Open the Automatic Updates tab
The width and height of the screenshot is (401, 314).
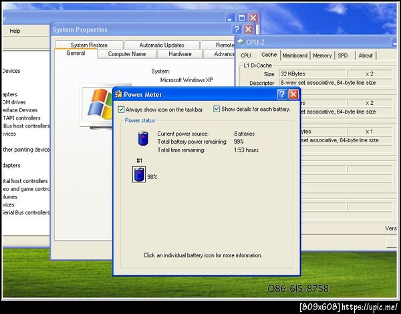point(162,45)
